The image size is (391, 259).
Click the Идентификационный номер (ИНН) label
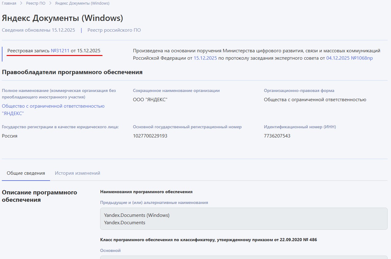(300, 127)
